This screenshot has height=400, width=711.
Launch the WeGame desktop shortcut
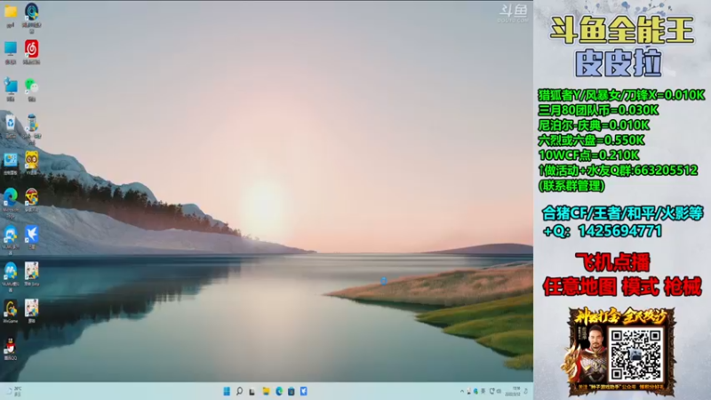[x=11, y=308]
